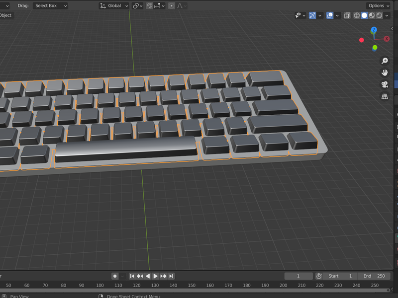
Task: Toggle viewport gizmos display
Action: pos(312,15)
